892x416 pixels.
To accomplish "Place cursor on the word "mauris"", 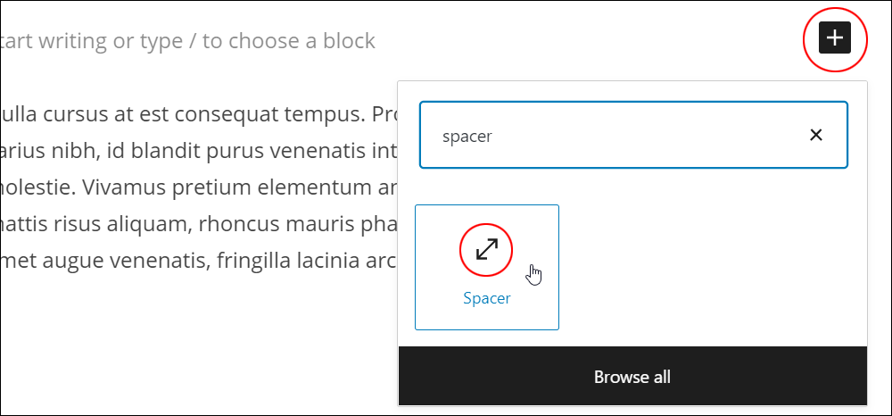I will (320, 225).
